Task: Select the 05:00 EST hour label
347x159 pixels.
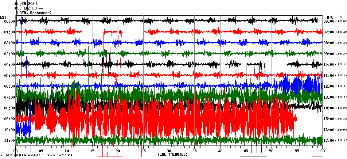Action: [x=10, y=75]
